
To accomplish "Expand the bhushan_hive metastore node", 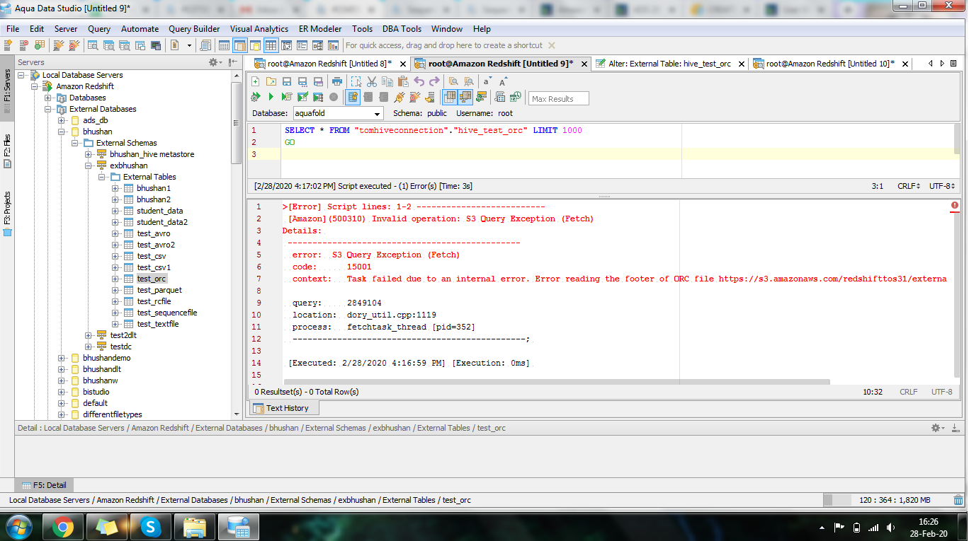I will [x=89, y=154].
